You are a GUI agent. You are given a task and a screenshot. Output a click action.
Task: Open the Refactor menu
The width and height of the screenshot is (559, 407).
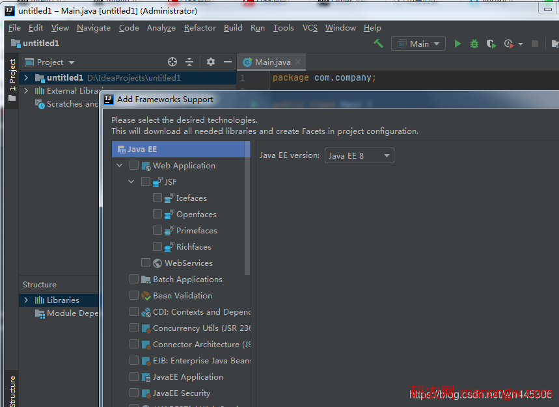200,28
